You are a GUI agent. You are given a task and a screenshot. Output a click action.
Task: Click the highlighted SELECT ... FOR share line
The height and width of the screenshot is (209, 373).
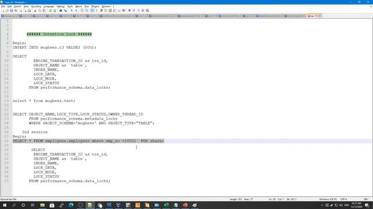pos(88,141)
